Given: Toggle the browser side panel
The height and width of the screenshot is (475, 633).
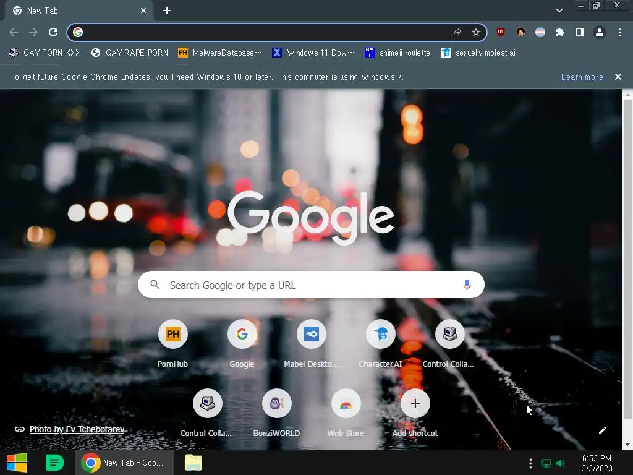Looking at the screenshot, I should click(x=580, y=32).
